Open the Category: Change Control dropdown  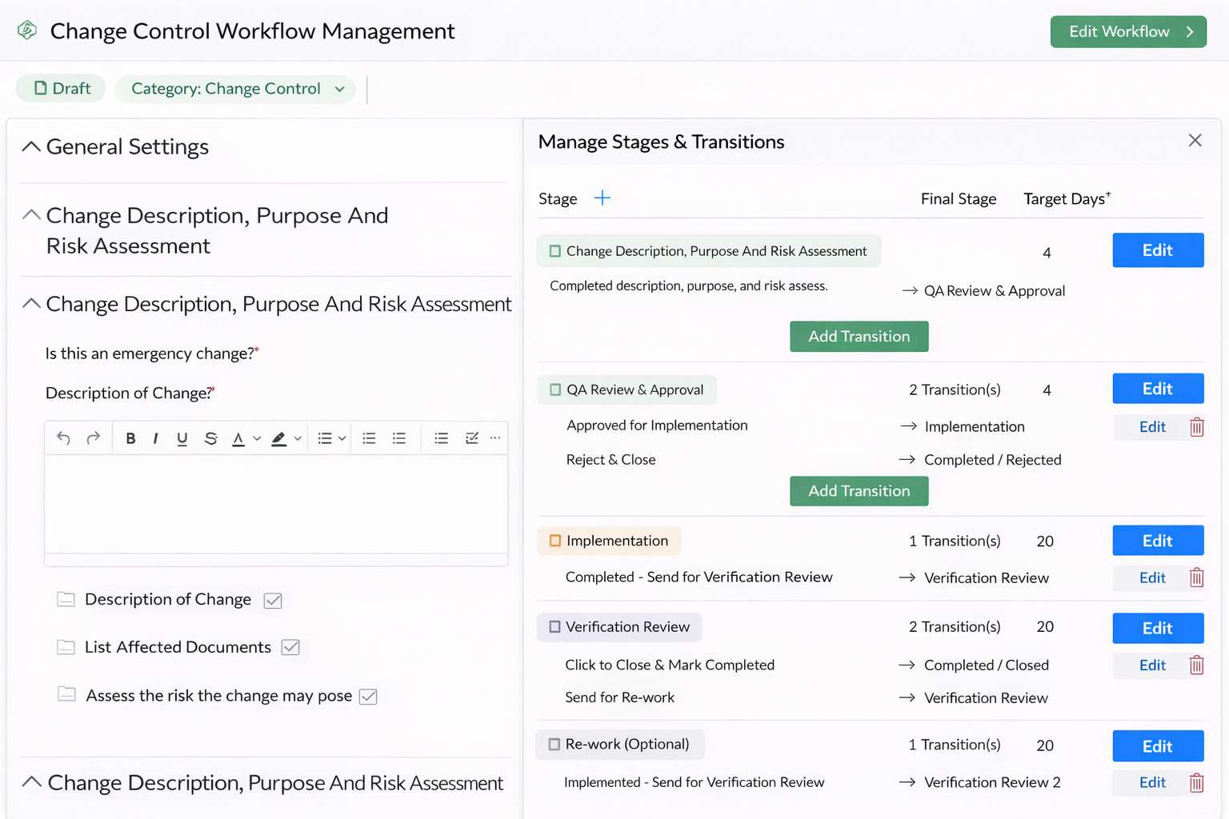[x=235, y=89]
